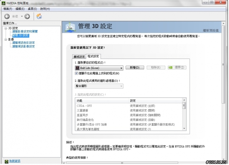Click the 管理 3D 設定 header icon

(x=70, y=27)
